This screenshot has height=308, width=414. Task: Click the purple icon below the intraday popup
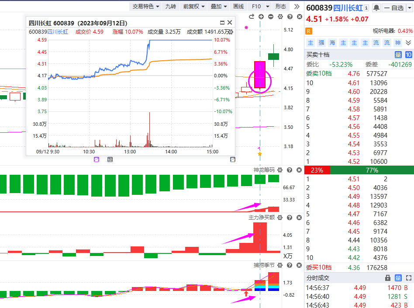(x=97, y=159)
